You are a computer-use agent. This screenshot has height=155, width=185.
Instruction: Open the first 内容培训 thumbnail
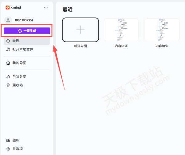tap(121, 30)
